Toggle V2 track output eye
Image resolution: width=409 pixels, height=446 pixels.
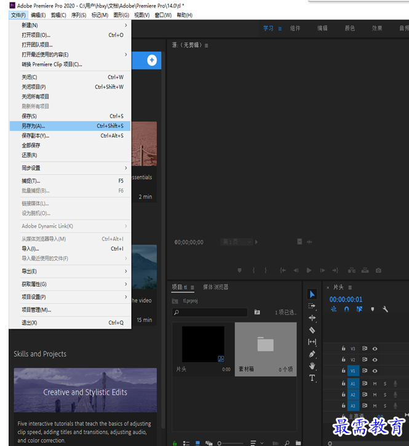point(375,359)
